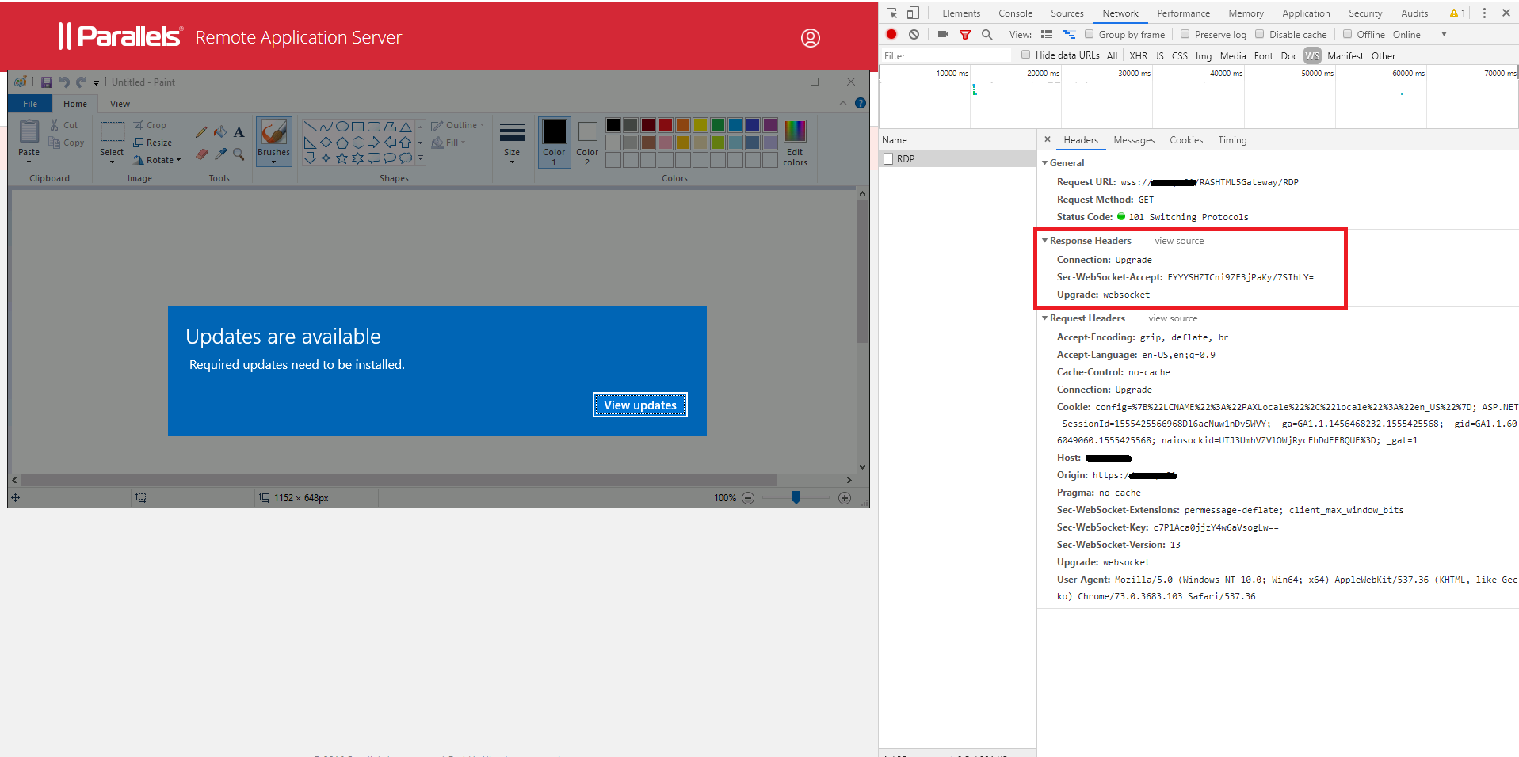Click the Color 2 button in Paint
The image size is (1519, 757).
[x=587, y=143]
